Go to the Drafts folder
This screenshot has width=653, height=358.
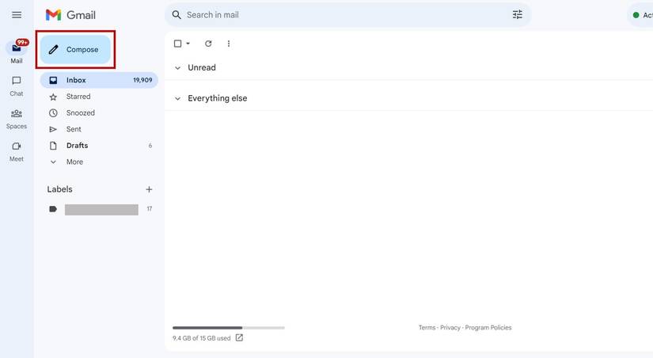tap(77, 146)
